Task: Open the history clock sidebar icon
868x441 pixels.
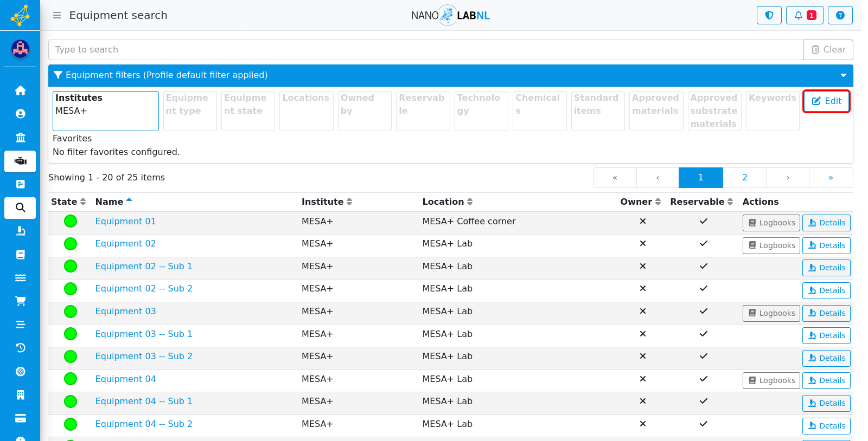Action: [21, 348]
